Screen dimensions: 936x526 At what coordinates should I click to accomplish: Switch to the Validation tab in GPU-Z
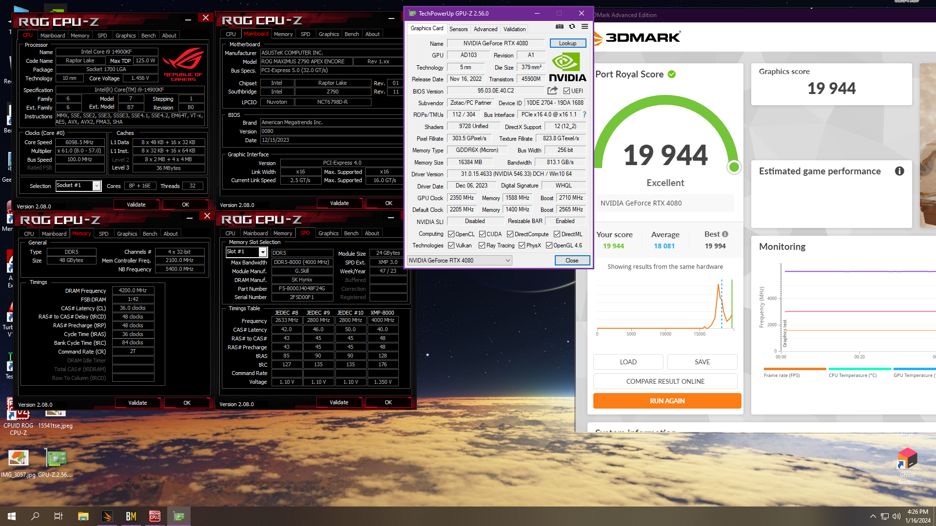tap(514, 29)
